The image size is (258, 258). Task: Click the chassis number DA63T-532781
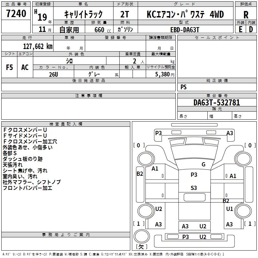tap(216, 103)
